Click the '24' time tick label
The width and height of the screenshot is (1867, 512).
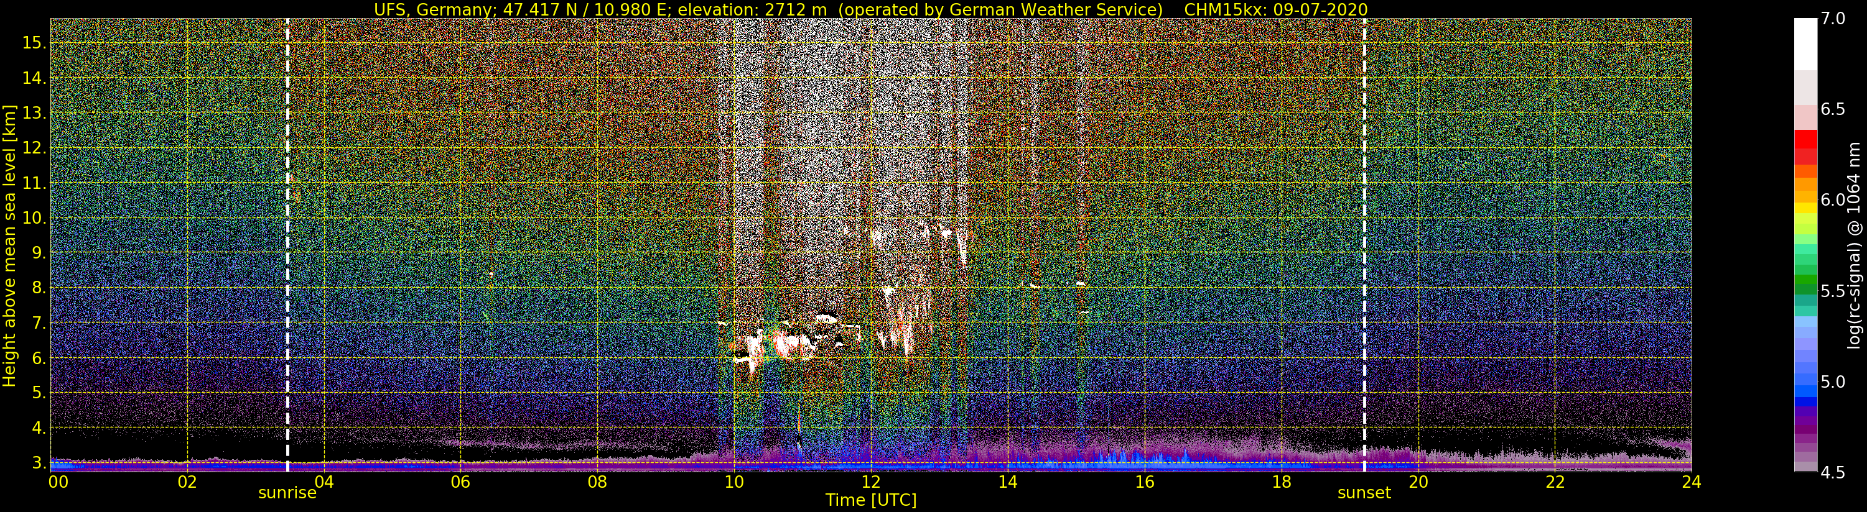(x=1692, y=482)
